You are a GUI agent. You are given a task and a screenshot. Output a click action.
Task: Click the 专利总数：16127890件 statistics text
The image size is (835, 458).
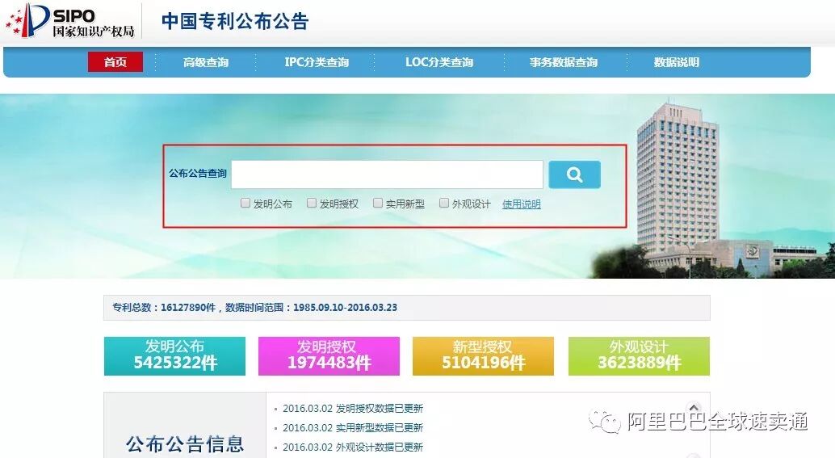(x=164, y=307)
